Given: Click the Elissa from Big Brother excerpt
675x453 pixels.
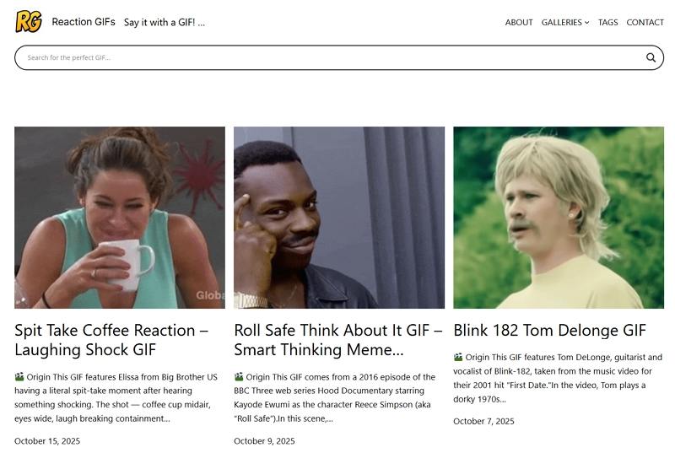Looking at the screenshot, I should click(x=116, y=397).
